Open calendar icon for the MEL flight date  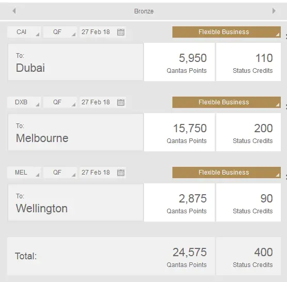point(121,173)
